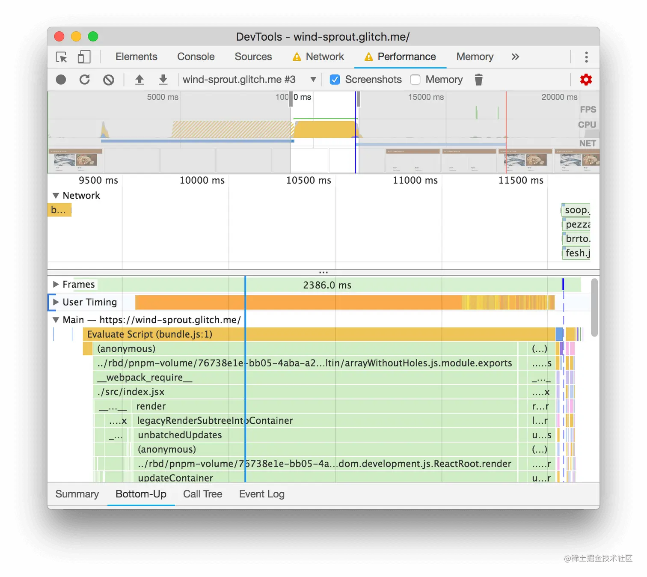Image resolution: width=647 pixels, height=577 pixels.
Task: Click the FPS overview label
Action: (588, 110)
